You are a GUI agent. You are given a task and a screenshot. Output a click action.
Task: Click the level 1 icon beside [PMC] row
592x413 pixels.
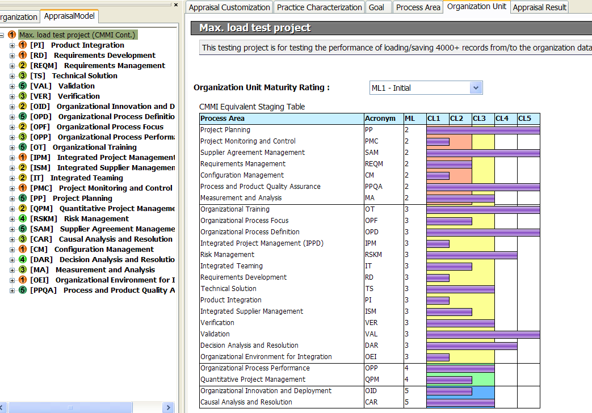coord(23,188)
